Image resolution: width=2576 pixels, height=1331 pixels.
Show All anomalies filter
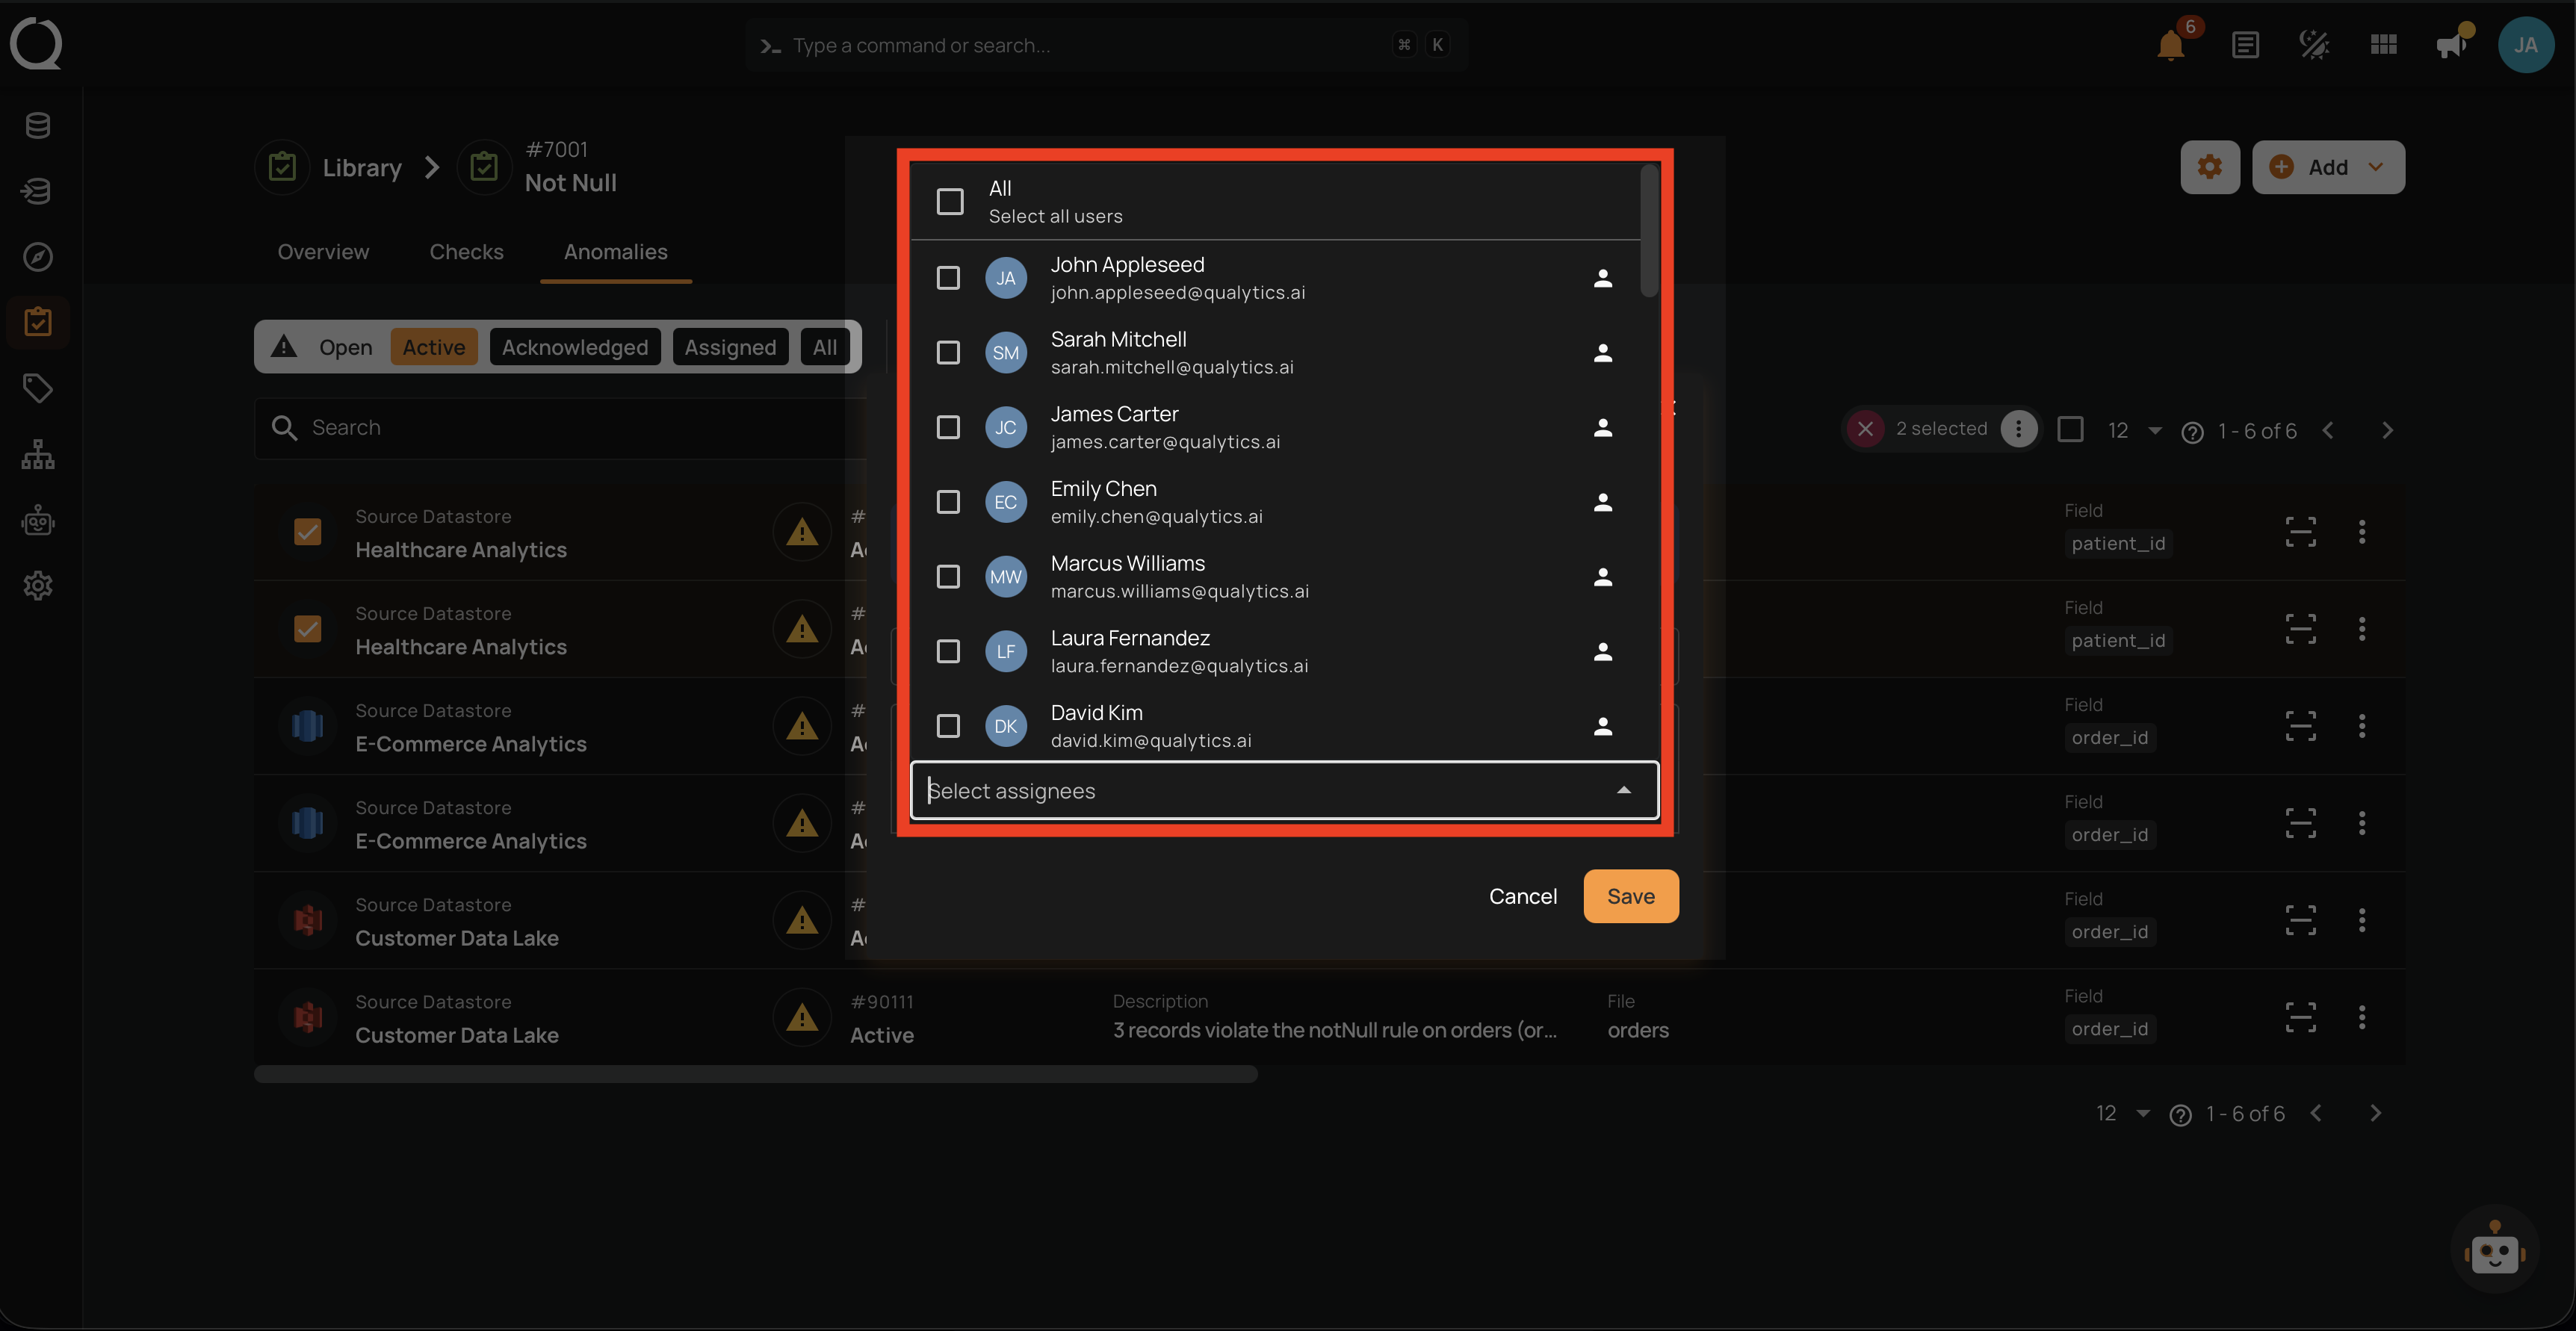pos(824,347)
